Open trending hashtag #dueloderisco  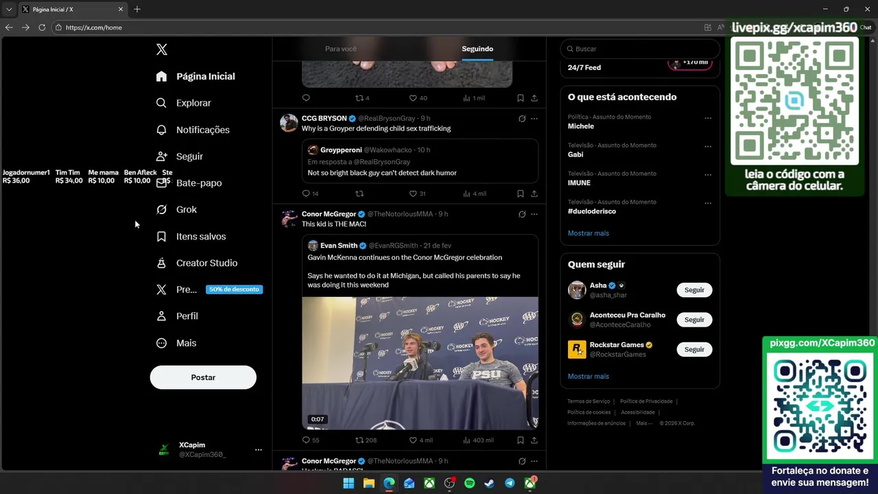[x=592, y=211]
